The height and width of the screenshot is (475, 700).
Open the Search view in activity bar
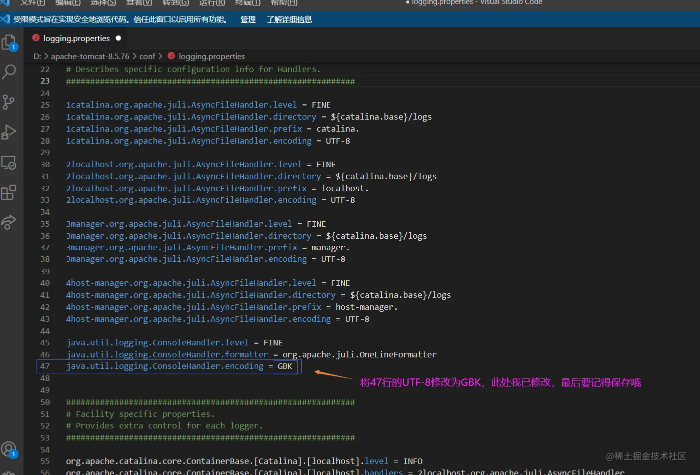(x=9, y=72)
